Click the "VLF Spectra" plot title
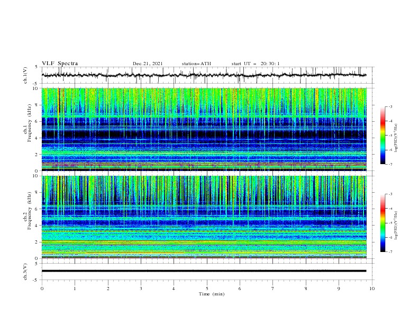 coord(60,64)
